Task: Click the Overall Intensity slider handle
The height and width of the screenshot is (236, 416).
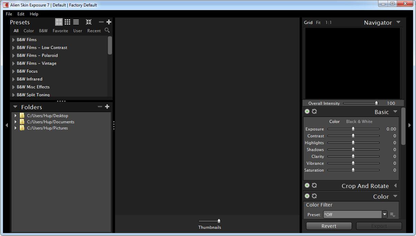Action: pyautogui.click(x=376, y=103)
